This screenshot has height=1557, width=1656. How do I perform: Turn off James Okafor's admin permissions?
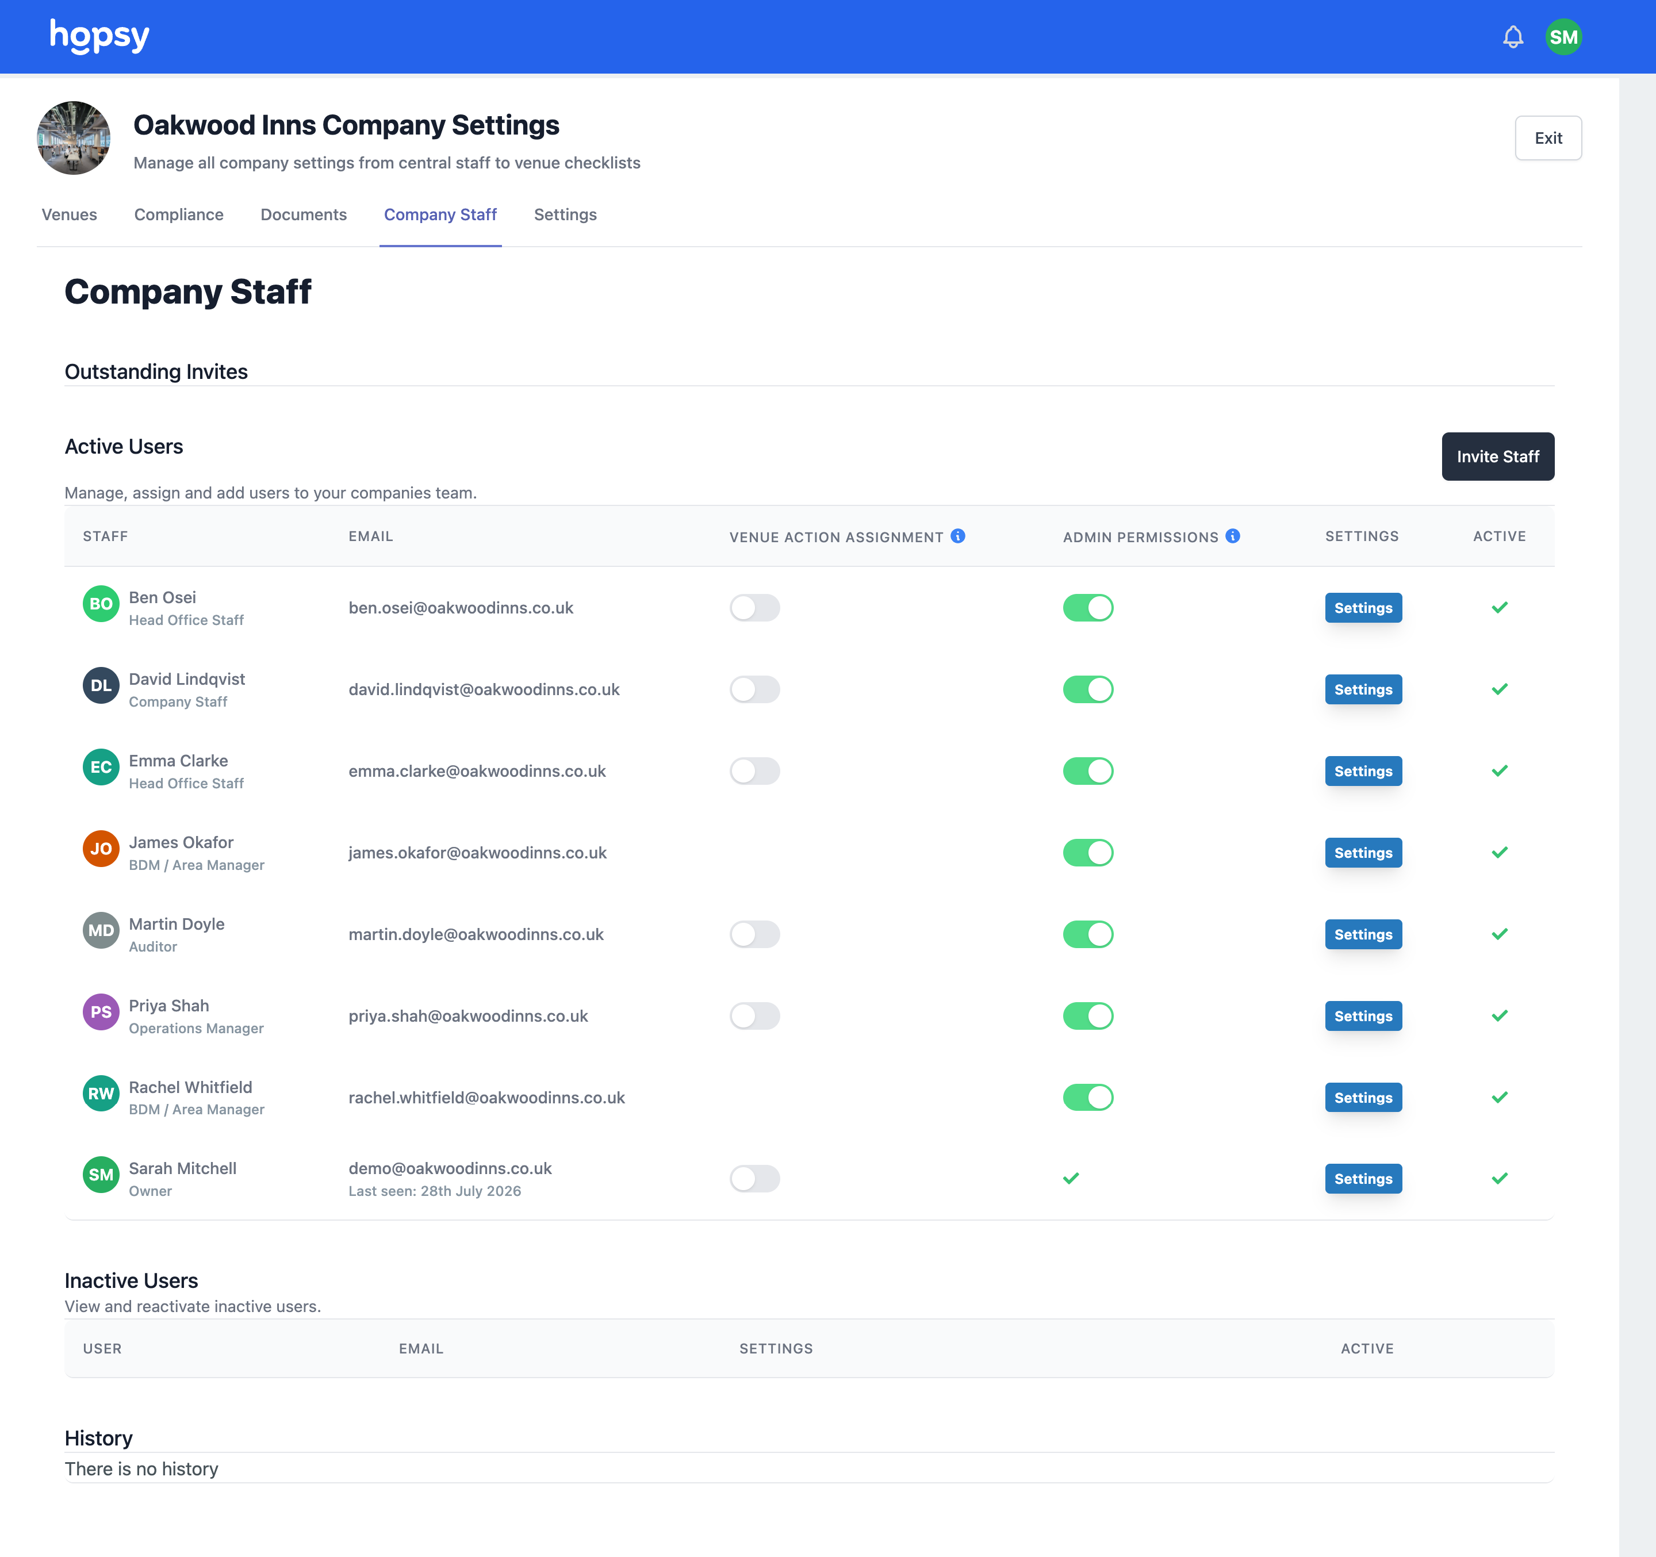click(1088, 852)
